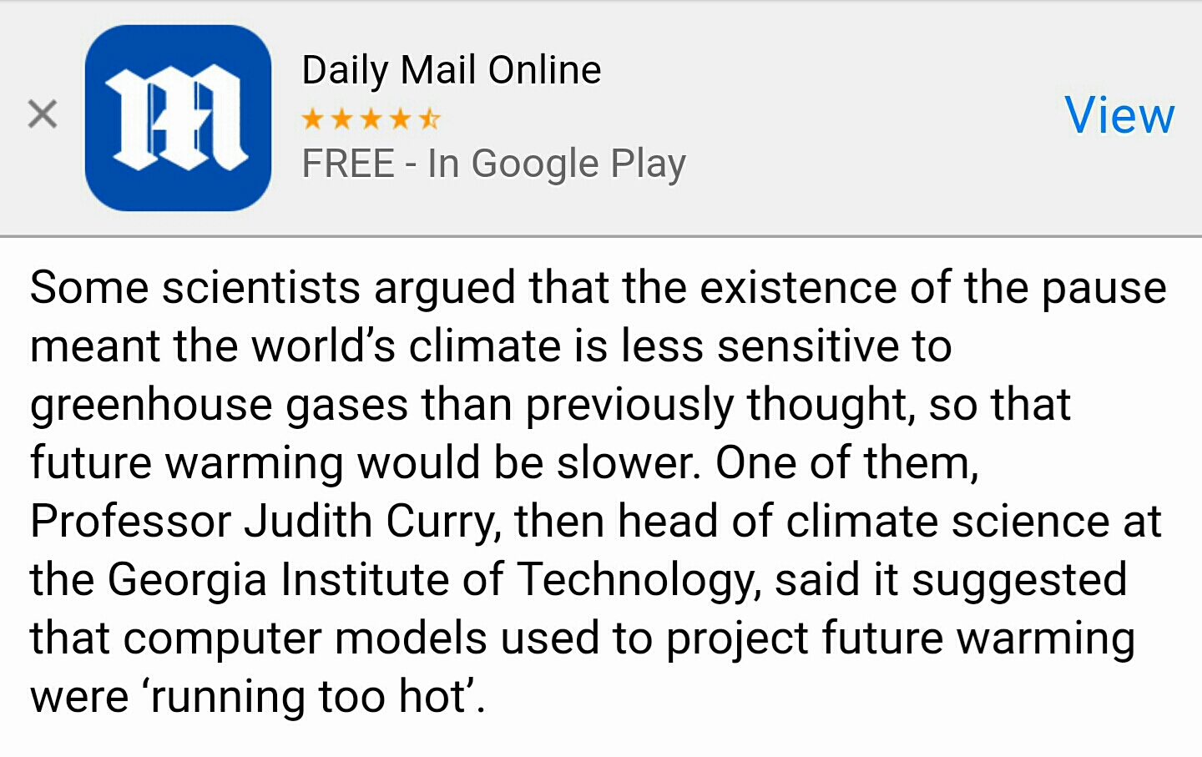
Task: Tap the blue Daily Mail app icon
Action: (178, 118)
